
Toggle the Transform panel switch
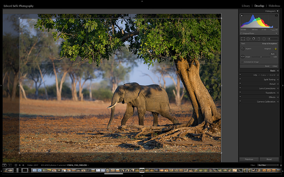pos(240,92)
